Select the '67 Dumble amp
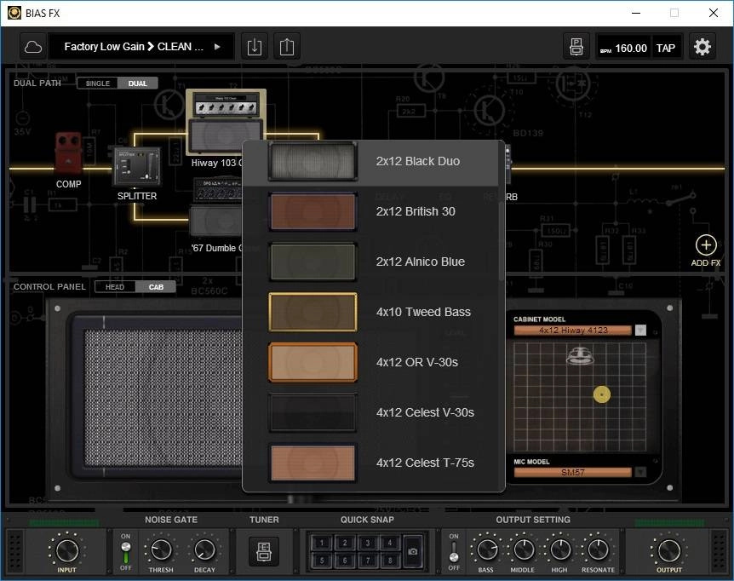The width and height of the screenshot is (734, 581). 216,206
